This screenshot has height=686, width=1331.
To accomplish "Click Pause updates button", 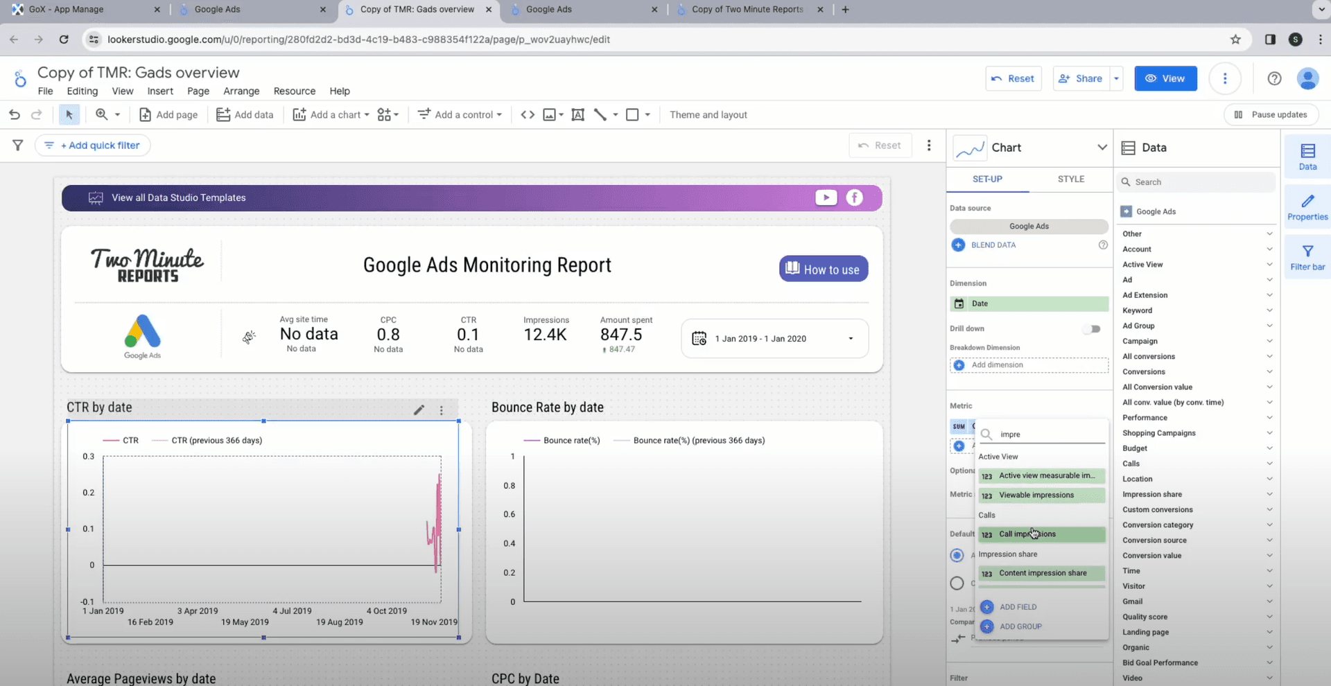I will coord(1271,114).
